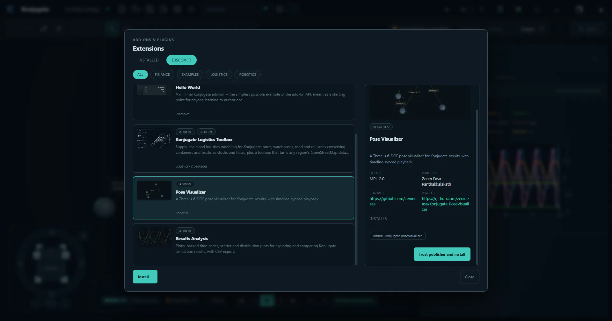Filter extensions by Examples
The width and height of the screenshot is (612, 321).
pyautogui.click(x=190, y=75)
